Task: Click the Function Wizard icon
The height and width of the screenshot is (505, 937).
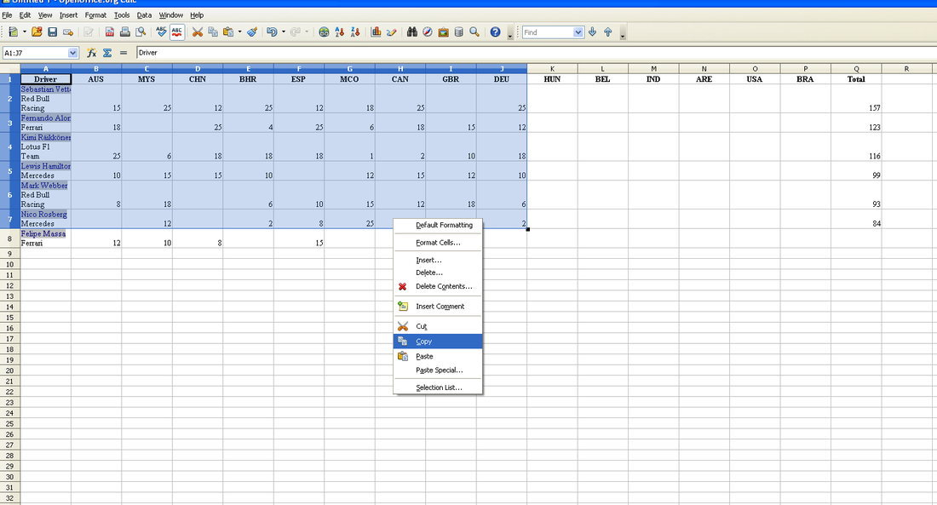Action: [92, 53]
